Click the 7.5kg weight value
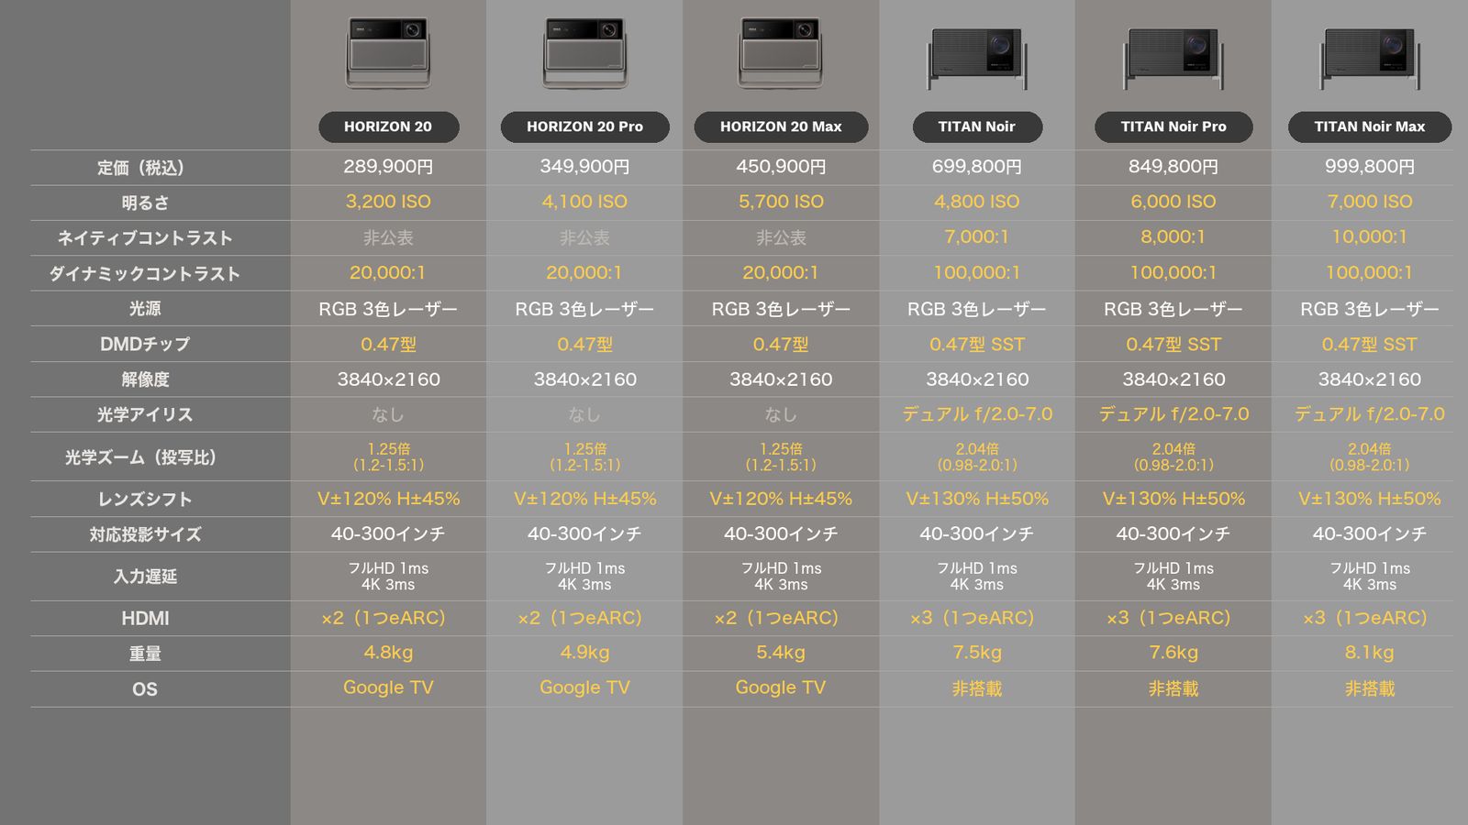The width and height of the screenshot is (1468, 825). [x=977, y=653]
